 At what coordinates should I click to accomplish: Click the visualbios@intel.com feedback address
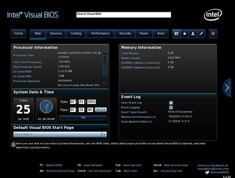tap(213, 169)
